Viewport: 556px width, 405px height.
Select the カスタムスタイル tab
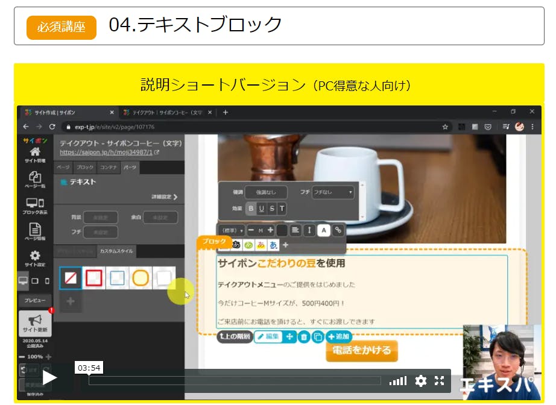point(117,251)
